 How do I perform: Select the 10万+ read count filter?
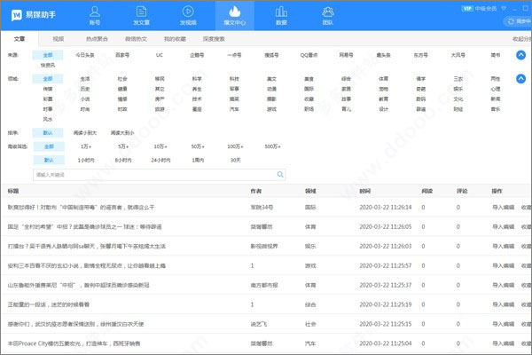pyautogui.click(x=160, y=146)
